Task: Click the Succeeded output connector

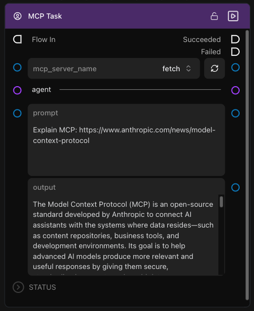Action: tap(235, 39)
